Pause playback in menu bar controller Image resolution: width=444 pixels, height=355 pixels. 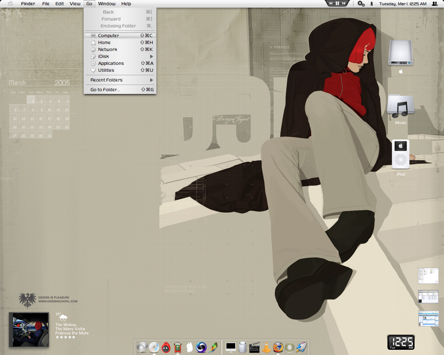337,3
